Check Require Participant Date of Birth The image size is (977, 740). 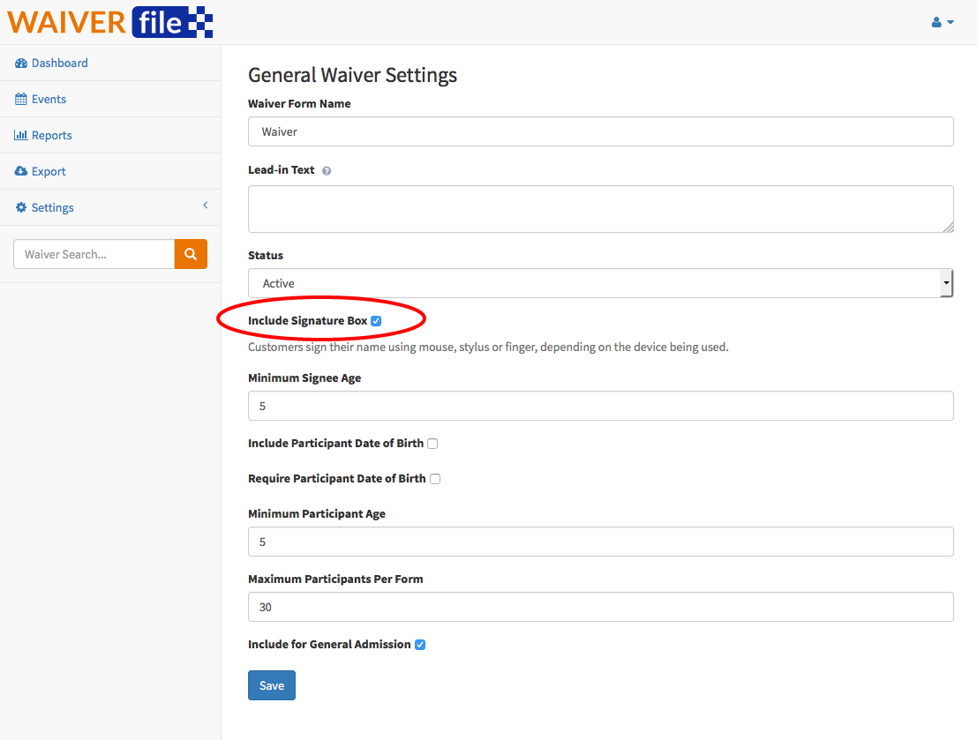pos(435,478)
